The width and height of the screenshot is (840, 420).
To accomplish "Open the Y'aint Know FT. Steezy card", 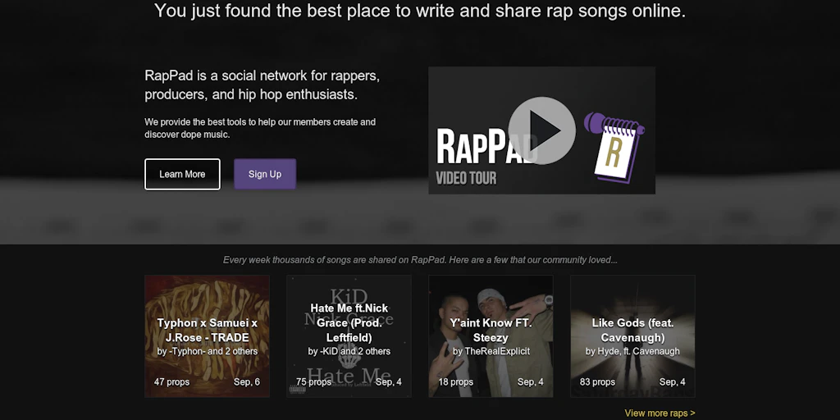I will click(491, 336).
